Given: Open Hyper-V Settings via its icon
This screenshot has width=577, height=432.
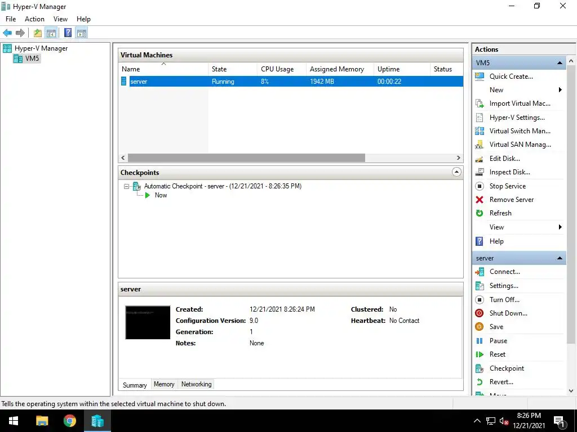Looking at the screenshot, I should tap(480, 118).
